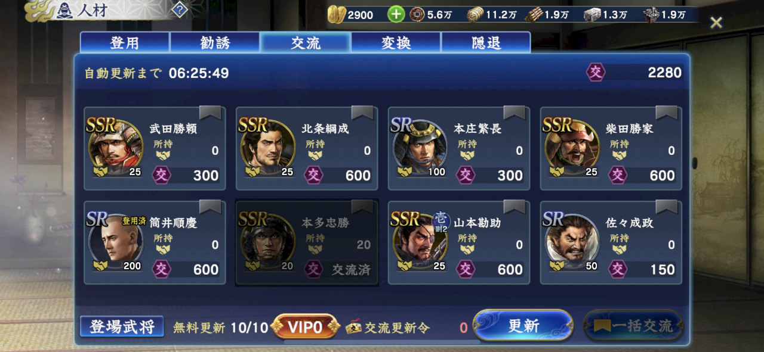Viewport: 764px width, 352px height.
Task: Toggle the bookmark flag on 柴田勝家 card
Action: point(667,113)
